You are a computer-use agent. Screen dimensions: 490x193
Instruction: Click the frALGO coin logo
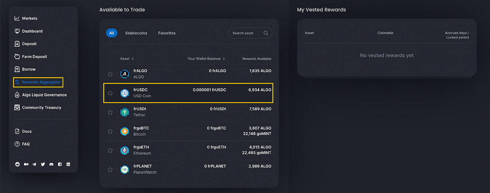point(125,74)
